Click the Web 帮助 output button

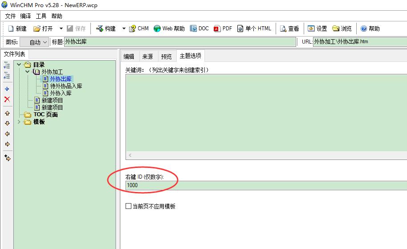click(x=169, y=29)
